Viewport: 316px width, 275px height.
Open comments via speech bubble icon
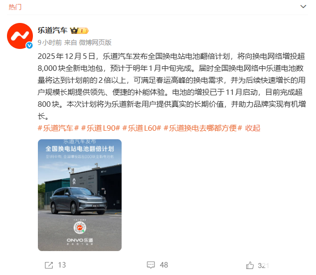151,265
